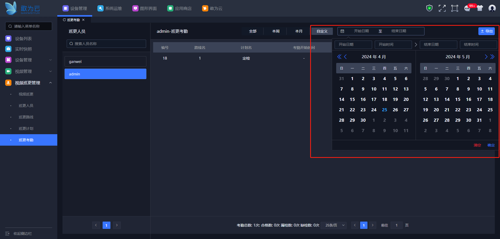
Task: Go to previous page in personnel list pagination
Action: 96,225
